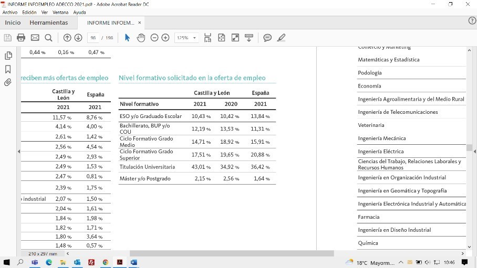Zoom in with the plus icon
The height and width of the screenshot is (268, 477).
pos(165,38)
